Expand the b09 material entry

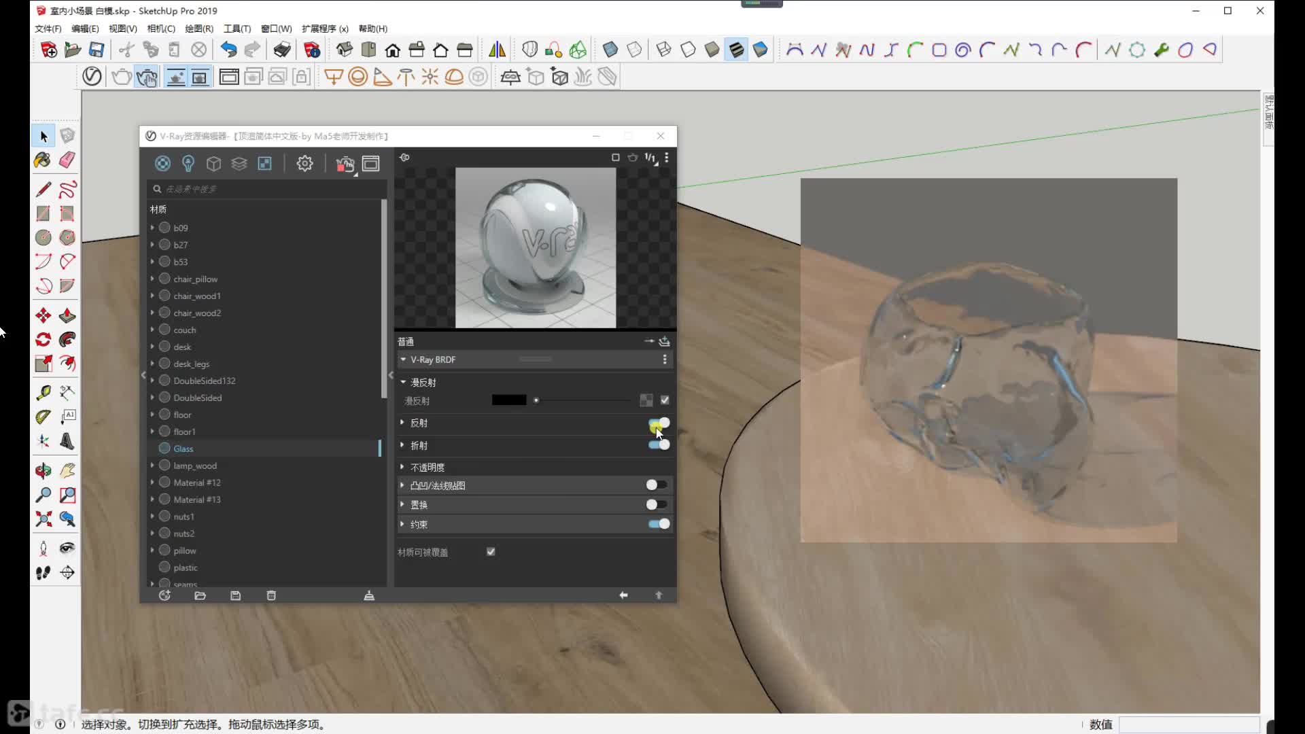pos(152,228)
